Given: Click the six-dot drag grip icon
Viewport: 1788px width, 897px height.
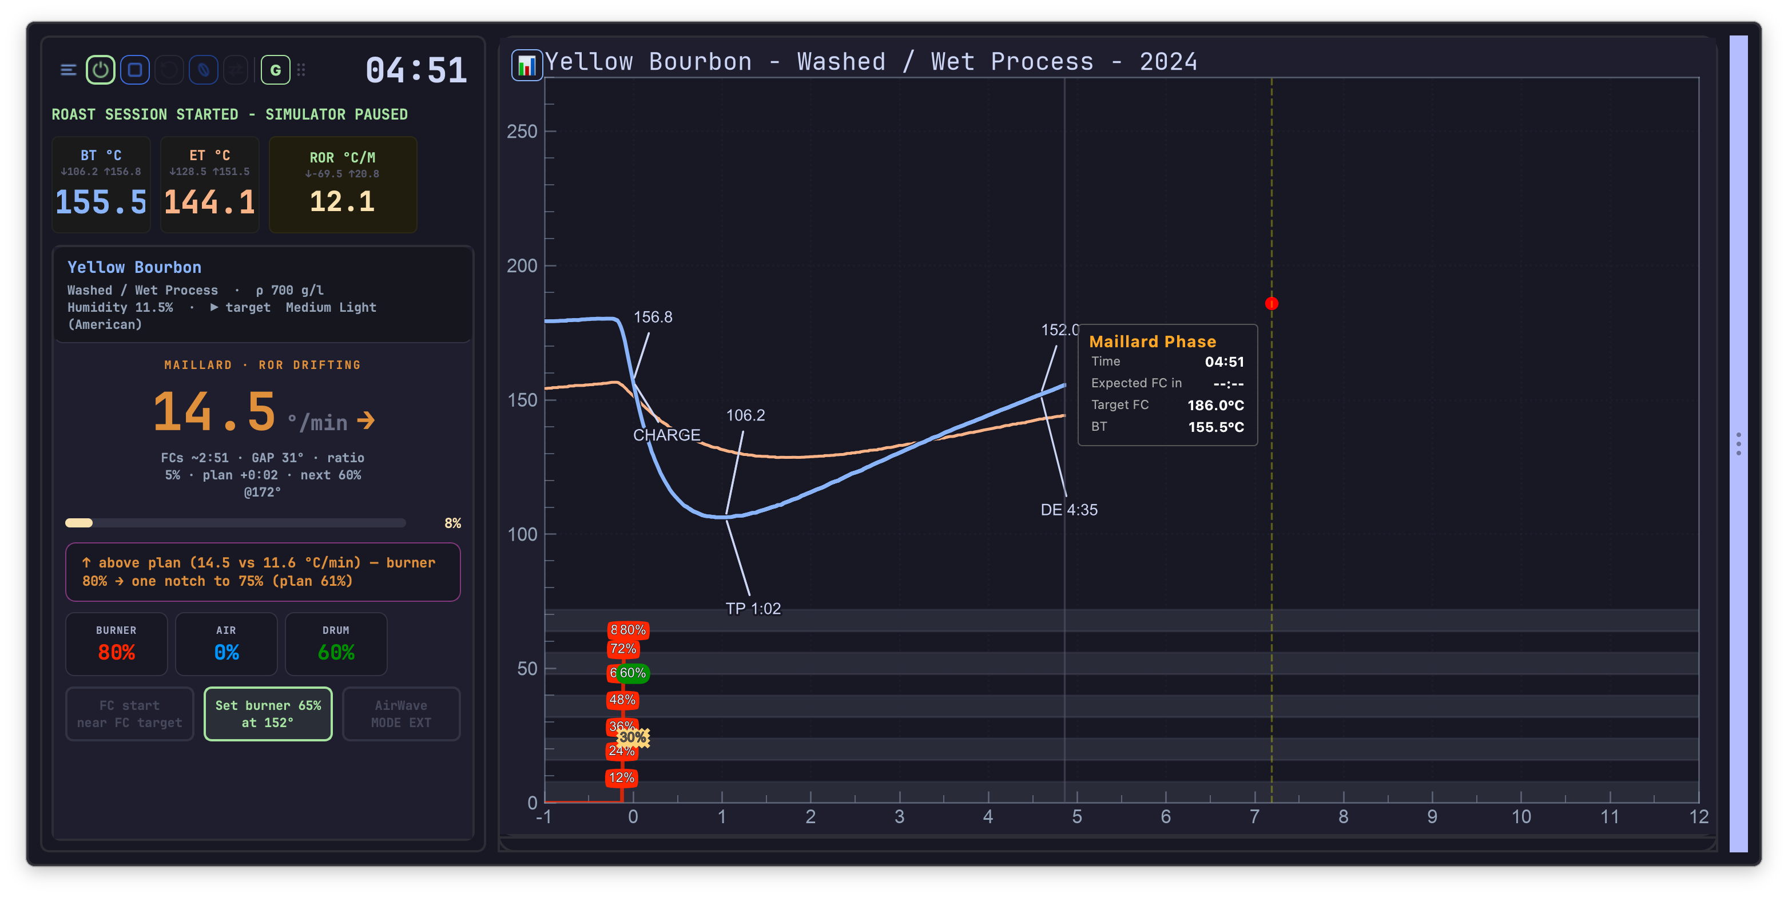Looking at the screenshot, I should coord(301,69).
